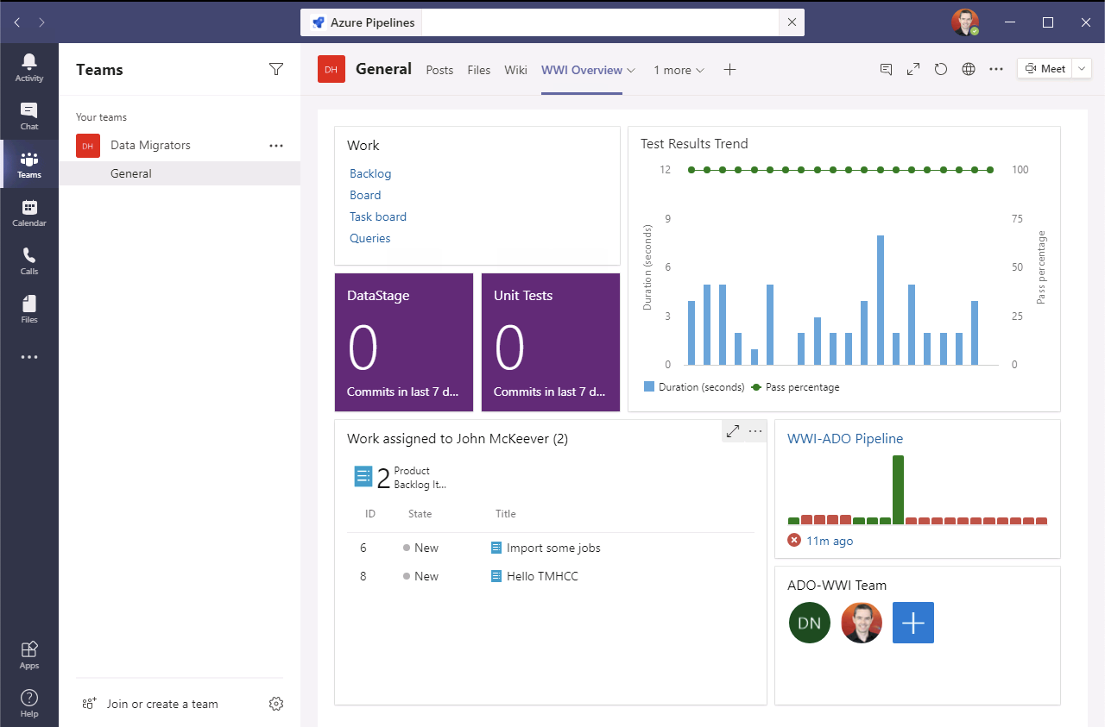Open the Calls section

pos(29,260)
